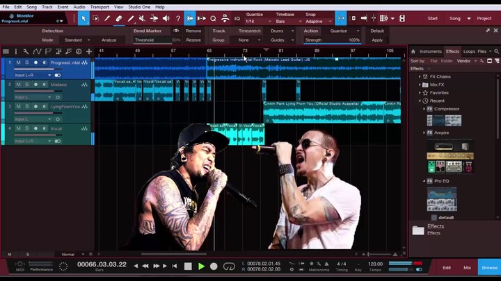Click the Analyze button
The width and height of the screenshot is (501, 281).
coord(109,40)
